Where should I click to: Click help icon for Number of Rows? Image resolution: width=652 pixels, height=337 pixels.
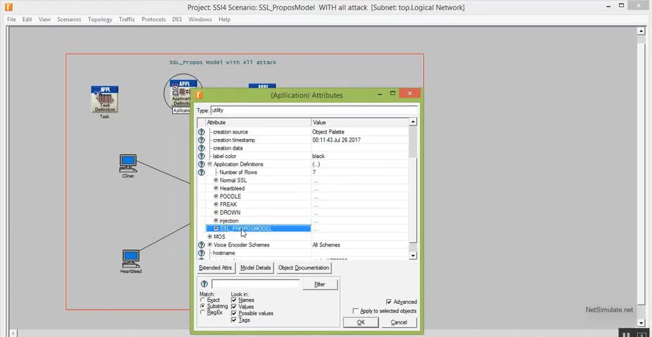pyautogui.click(x=201, y=172)
